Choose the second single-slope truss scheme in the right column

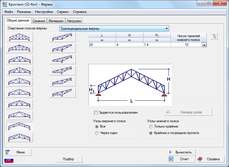[63, 48]
